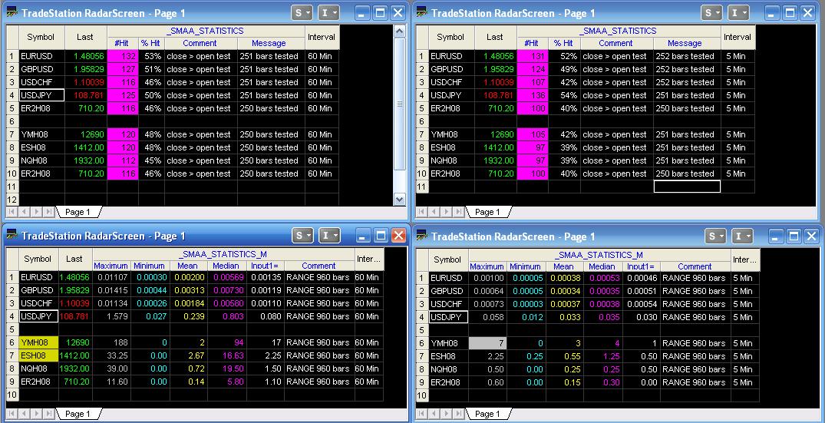Open the I dropdown of the 5 Min SMAA_STATISTICS window
The height and width of the screenshot is (423, 825).
pos(740,12)
